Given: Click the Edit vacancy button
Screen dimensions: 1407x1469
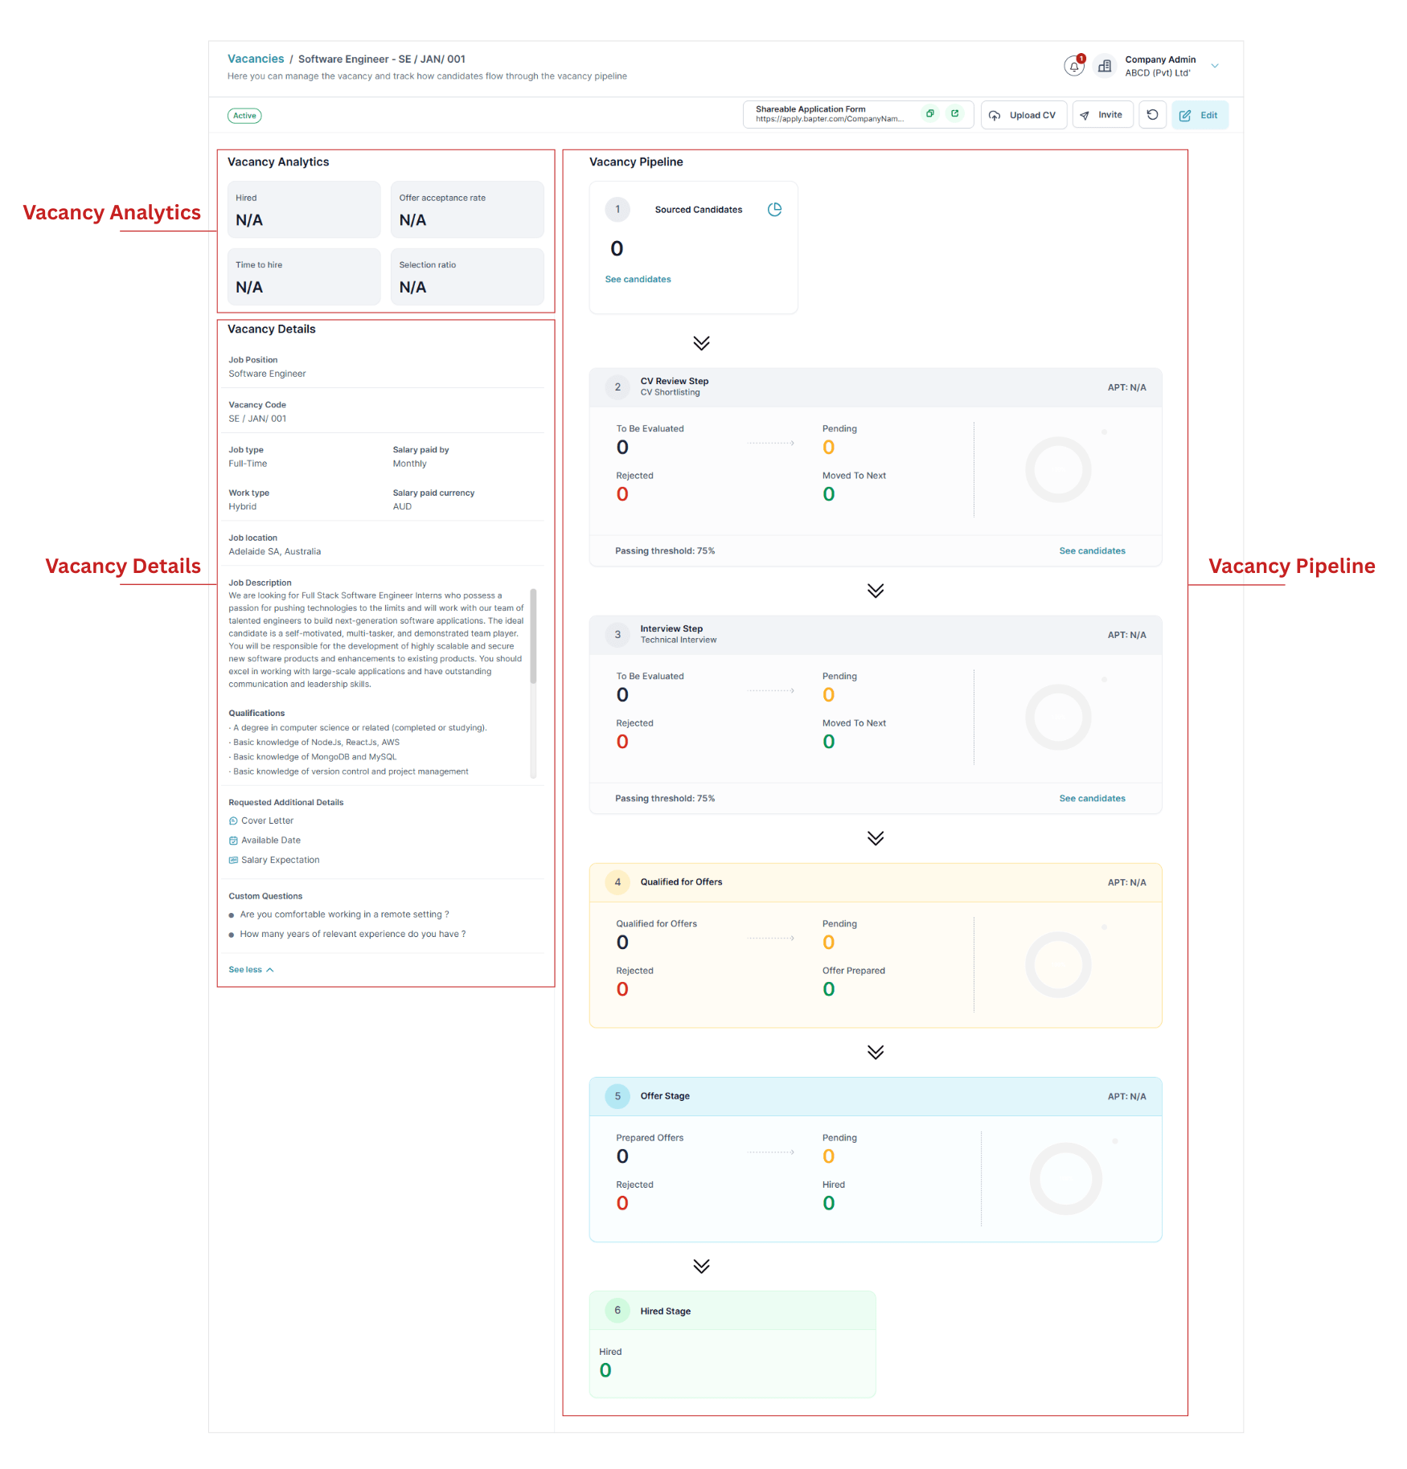Looking at the screenshot, I should pos(1200,115).
